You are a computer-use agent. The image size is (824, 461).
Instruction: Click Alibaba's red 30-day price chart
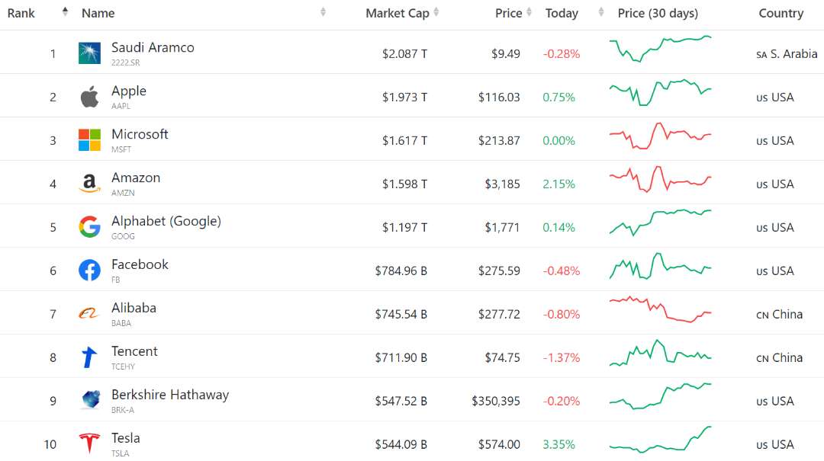tap(660, 310)
